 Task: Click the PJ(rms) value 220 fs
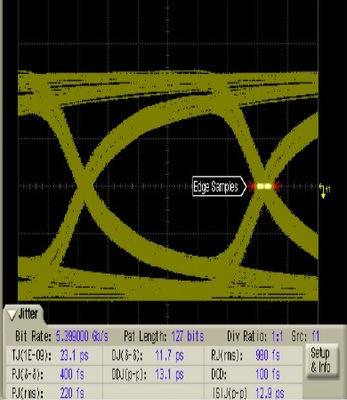pos(72,393)
